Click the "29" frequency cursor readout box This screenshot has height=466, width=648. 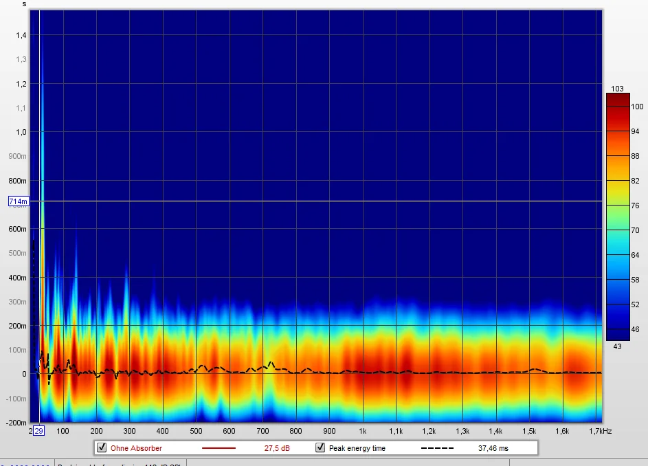pyautogui.click(x=38, y=431)
